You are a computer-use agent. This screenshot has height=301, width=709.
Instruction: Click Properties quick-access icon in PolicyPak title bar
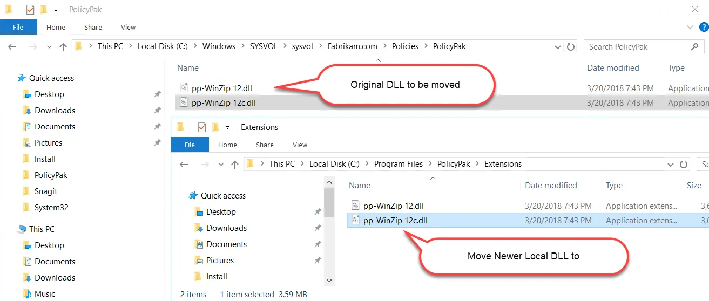30,9
